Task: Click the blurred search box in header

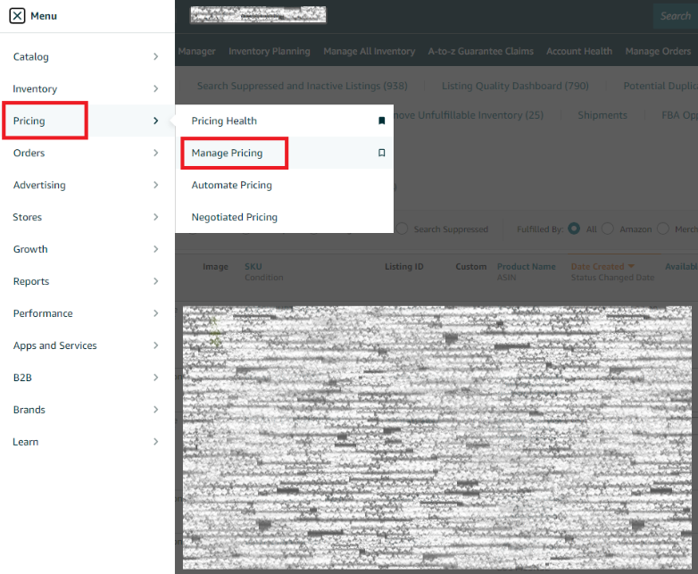Action: [258, 15]
